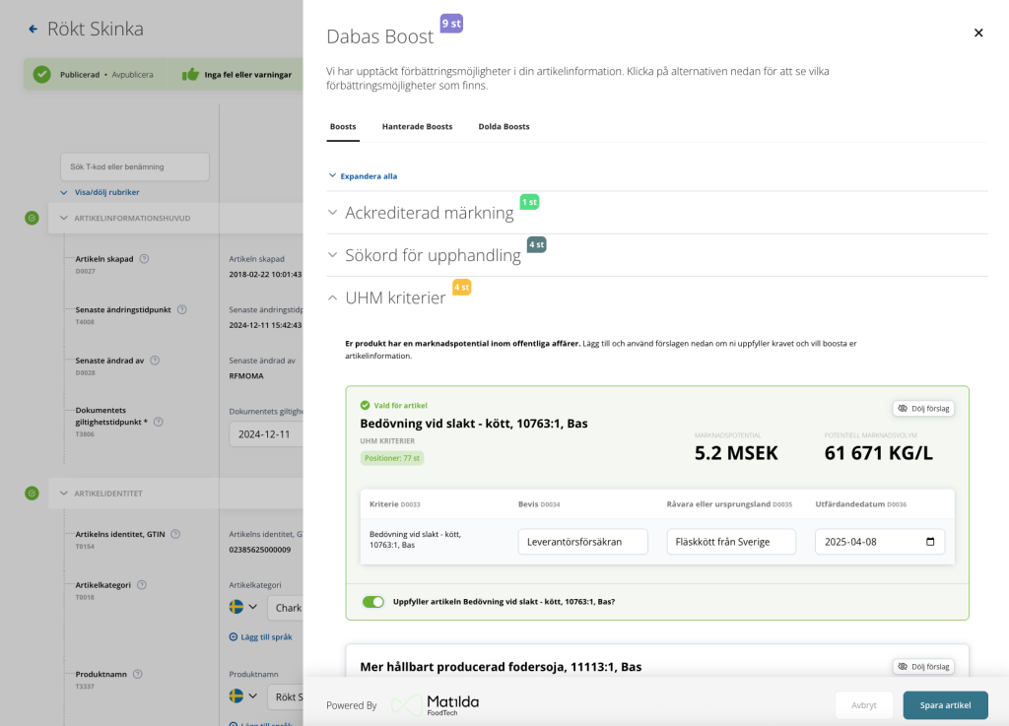Click the thumbs-up Inga fel eller varningar icon
The image size is (1009, 726).
click(x=190, y=75)
